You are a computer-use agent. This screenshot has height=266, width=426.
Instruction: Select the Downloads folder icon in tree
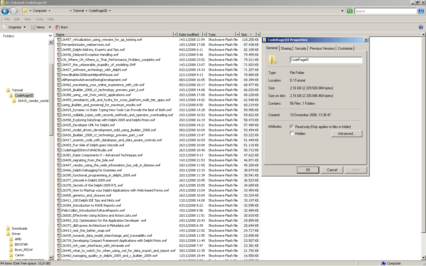8,228
